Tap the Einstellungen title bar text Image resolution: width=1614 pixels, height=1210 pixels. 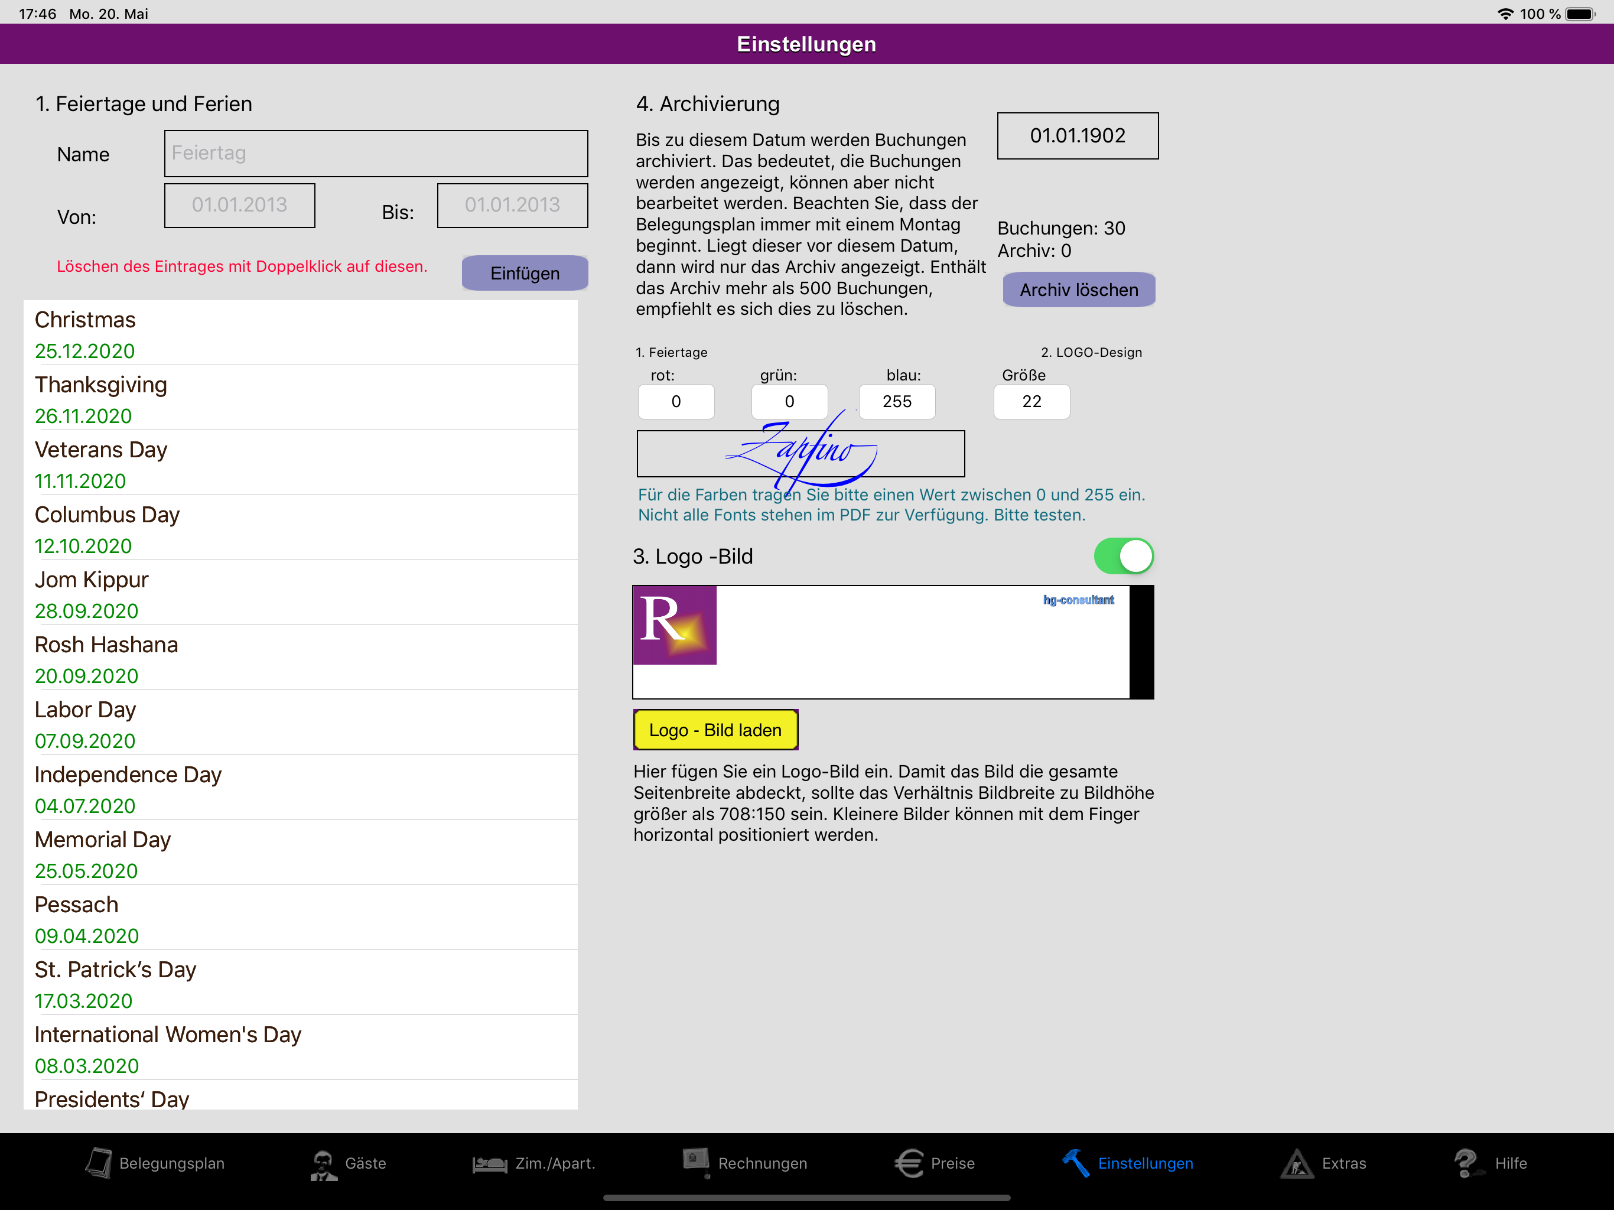tap(806, 44)
